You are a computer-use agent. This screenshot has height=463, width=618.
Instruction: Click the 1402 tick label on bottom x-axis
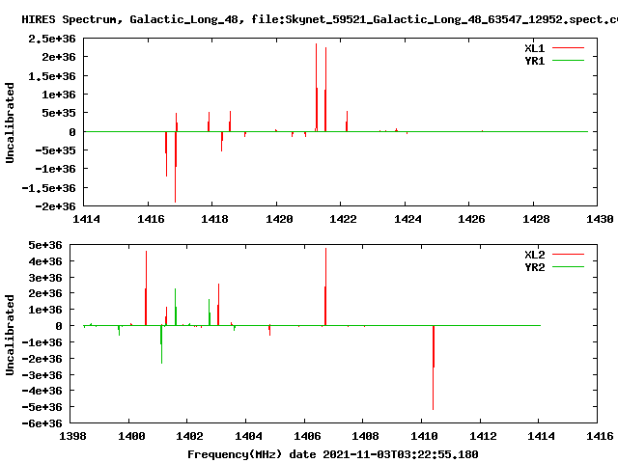point(189,436)
